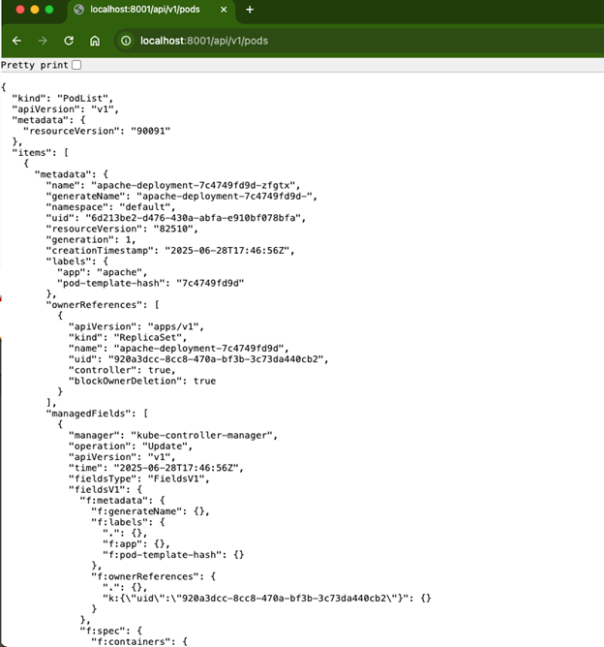The image size is (604, 647).
Task: Click the "items": [ line
Action: (x=40, y=153)
